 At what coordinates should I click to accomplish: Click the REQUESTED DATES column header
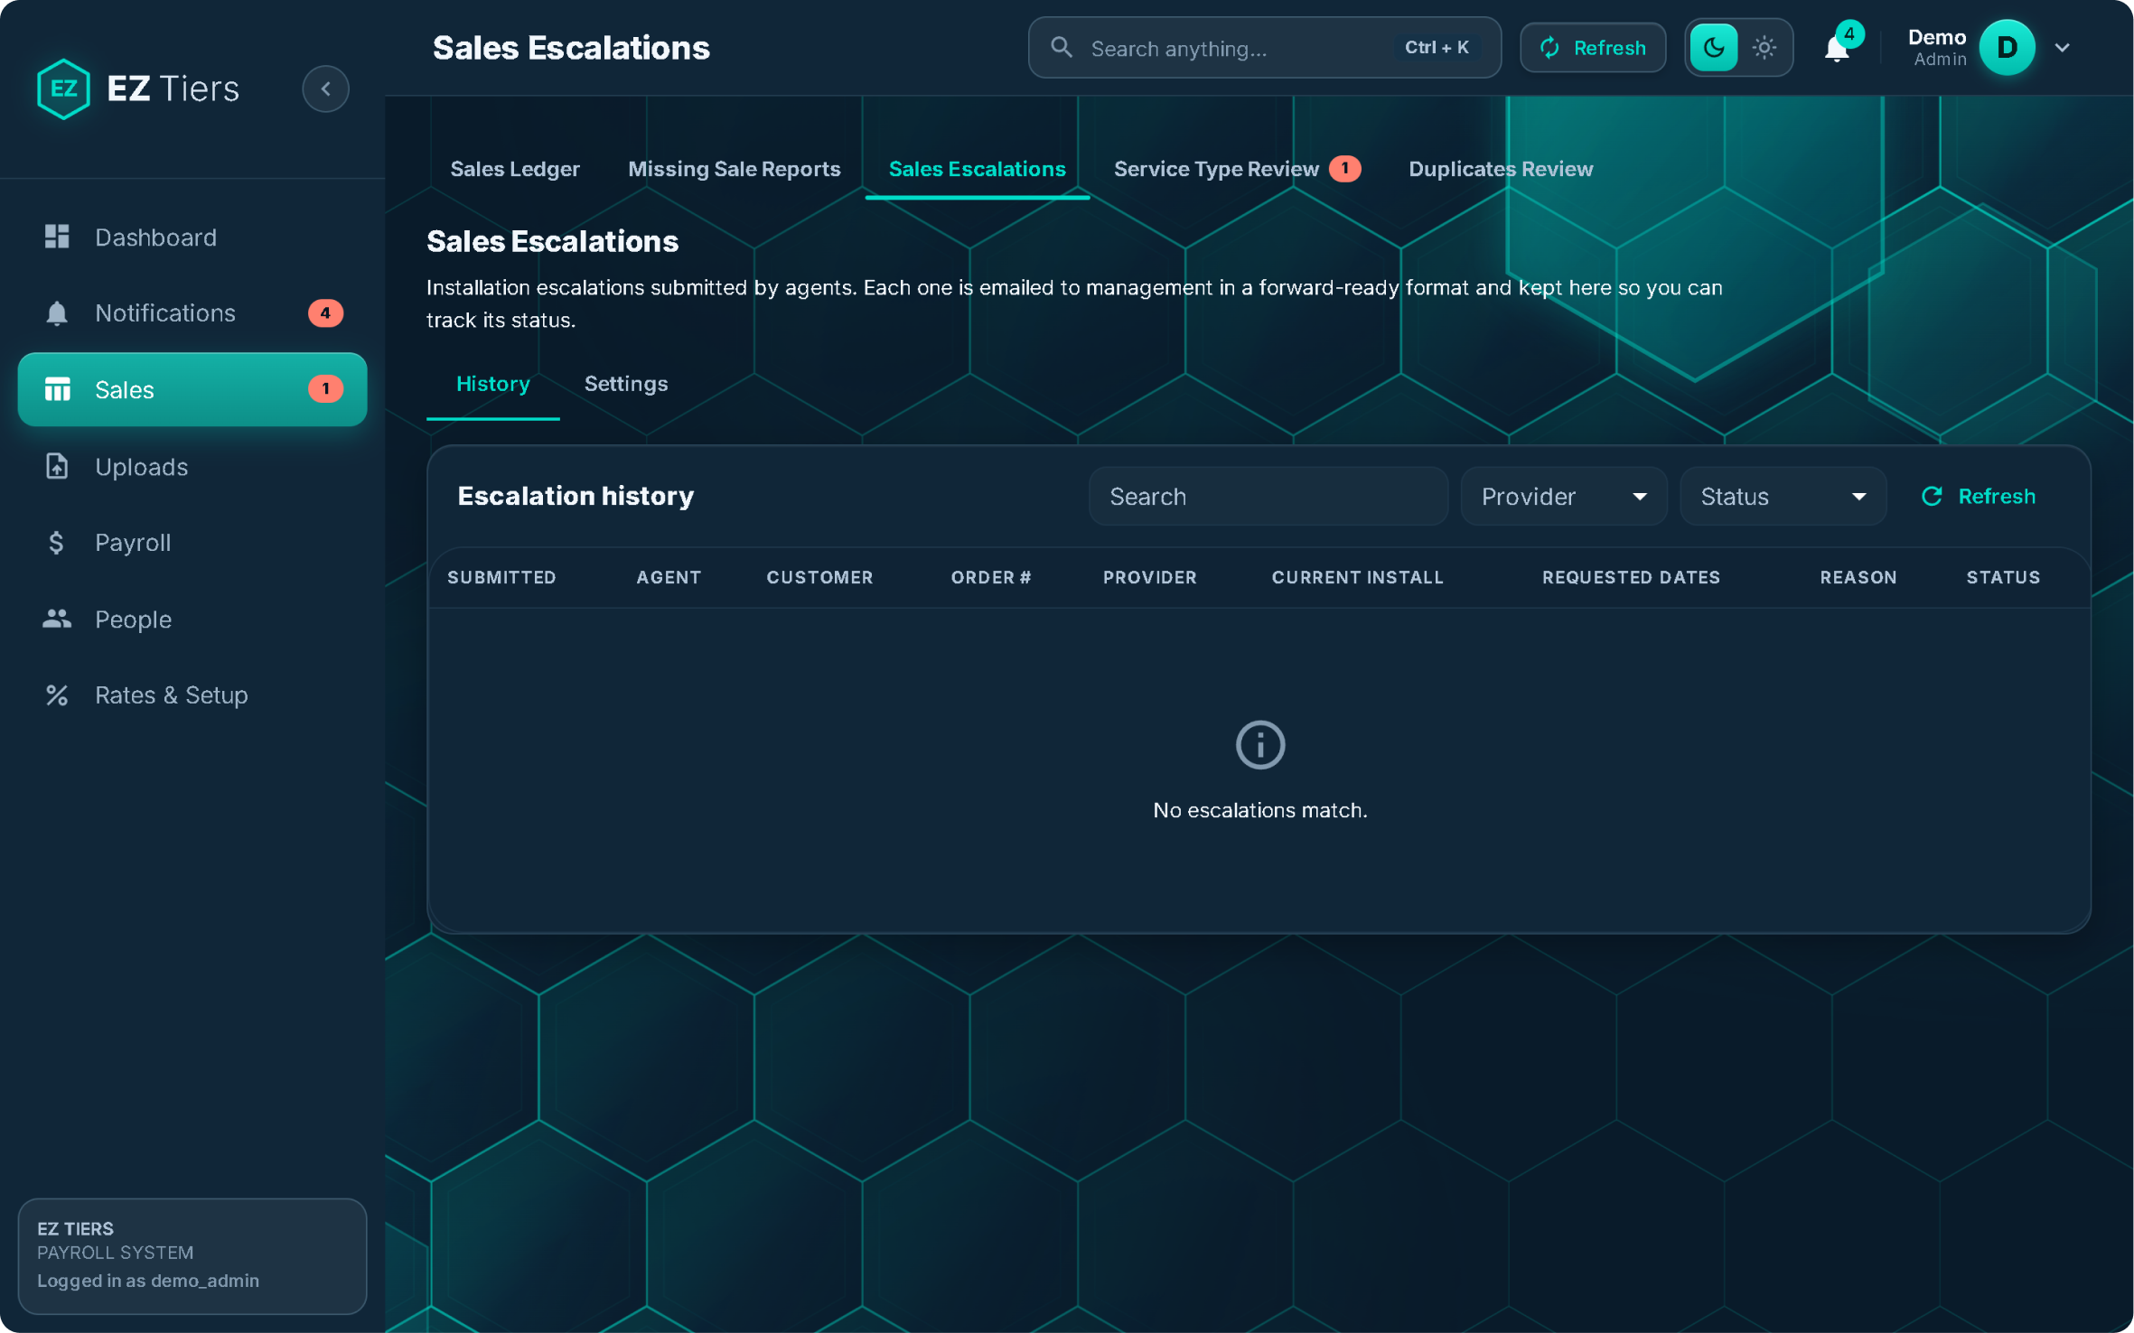[x=1631, y=577]
